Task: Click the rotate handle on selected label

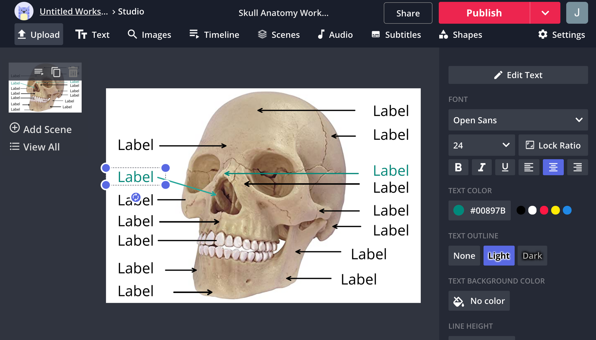Action: click(x=136, y=197)
